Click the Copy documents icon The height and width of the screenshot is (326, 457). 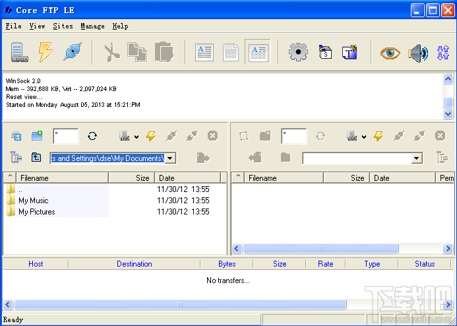[137, 52]
